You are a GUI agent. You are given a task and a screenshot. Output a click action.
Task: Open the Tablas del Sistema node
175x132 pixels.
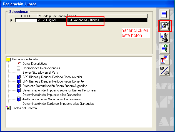[x=24, y=108]
